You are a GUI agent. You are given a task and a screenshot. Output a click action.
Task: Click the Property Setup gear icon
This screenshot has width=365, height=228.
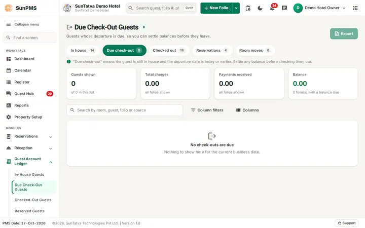click(x=9, y=117)
